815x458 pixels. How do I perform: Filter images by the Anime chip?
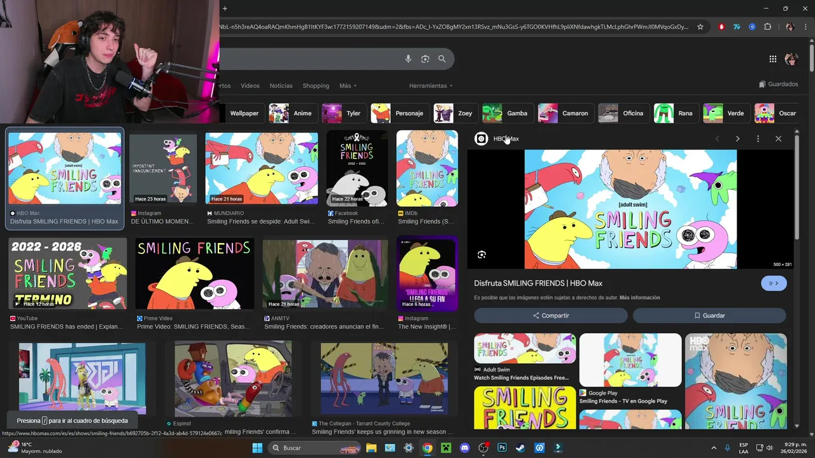click(293, 113)
